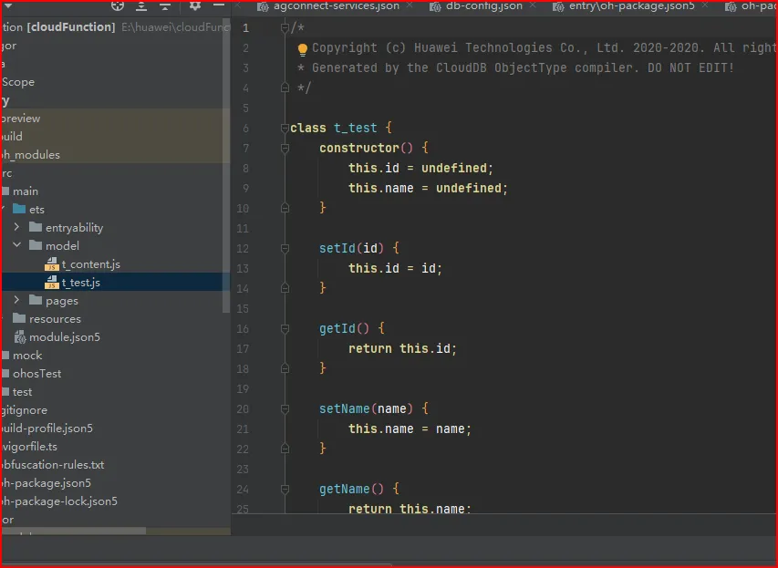Image resolution: width=778 pixels, height=568 pixels.
Task: Click line number 13 in the gutter
Action: tap(243, 269)
